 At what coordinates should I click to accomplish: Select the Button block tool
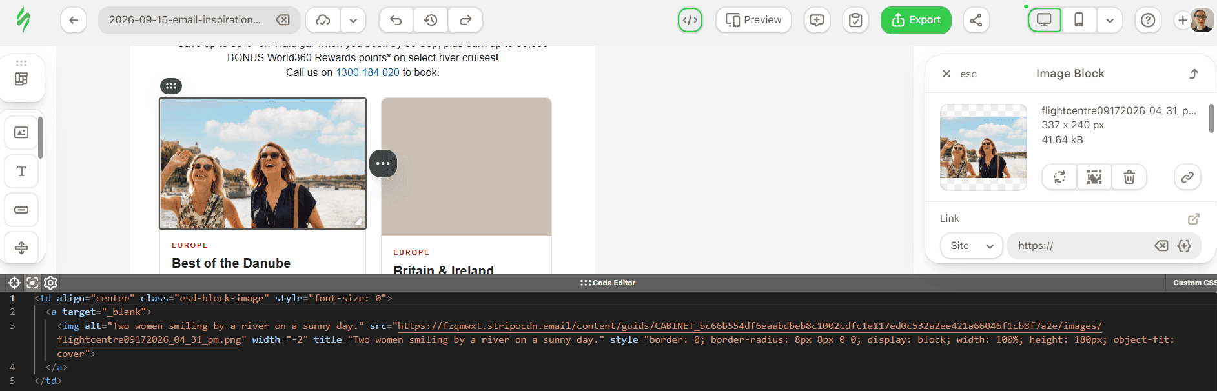21,210
